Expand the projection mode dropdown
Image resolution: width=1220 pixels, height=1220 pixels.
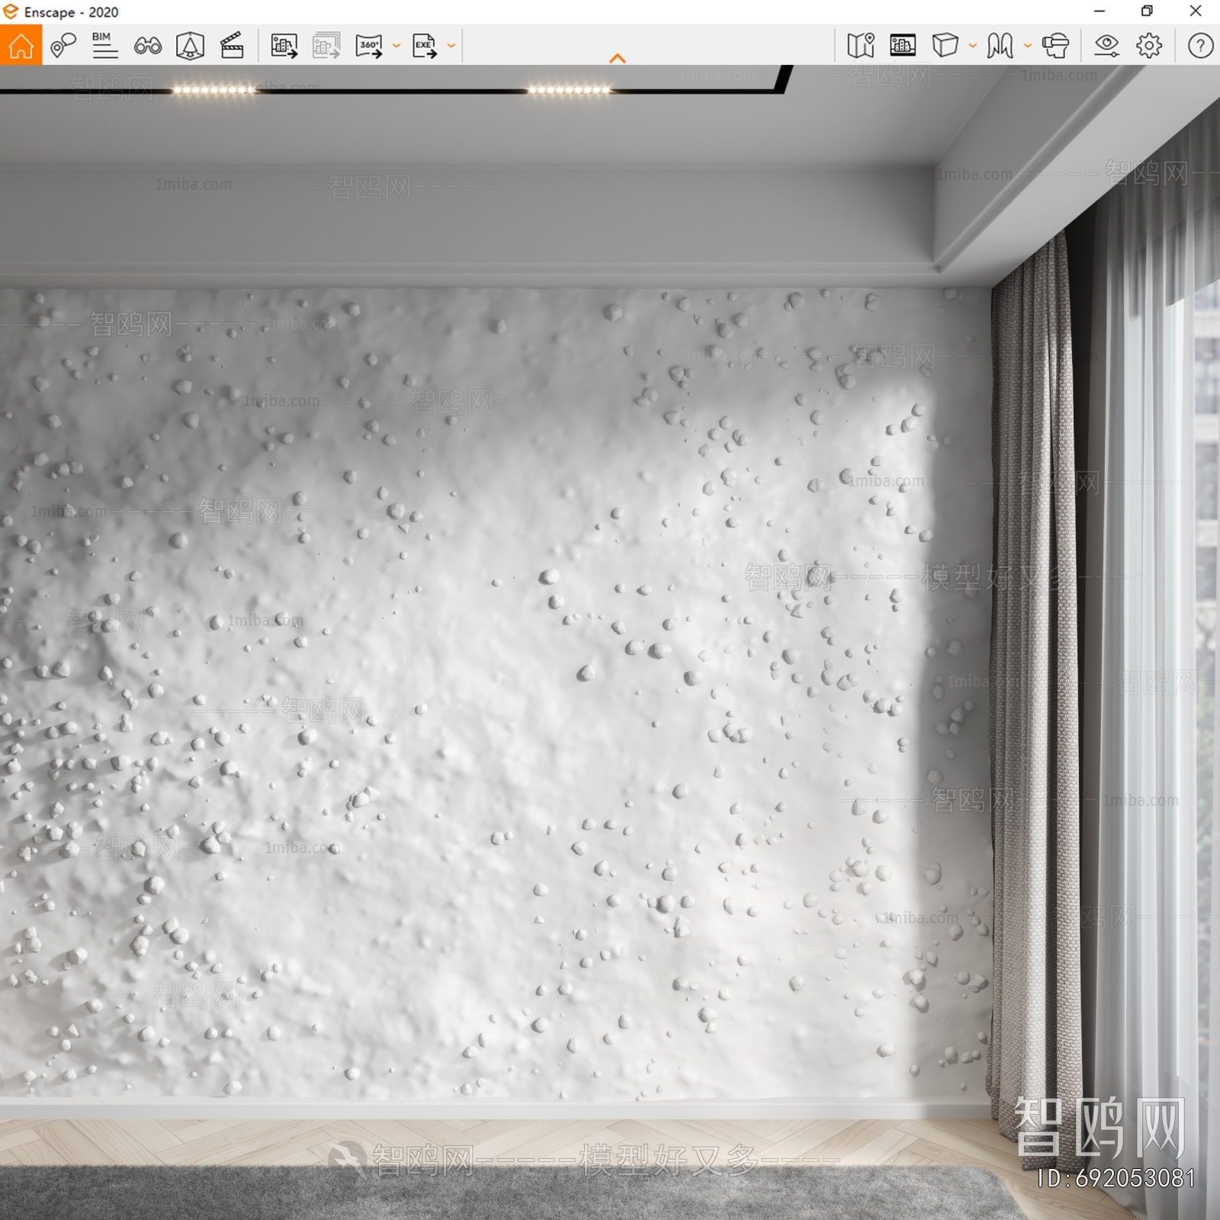point(973,46)
